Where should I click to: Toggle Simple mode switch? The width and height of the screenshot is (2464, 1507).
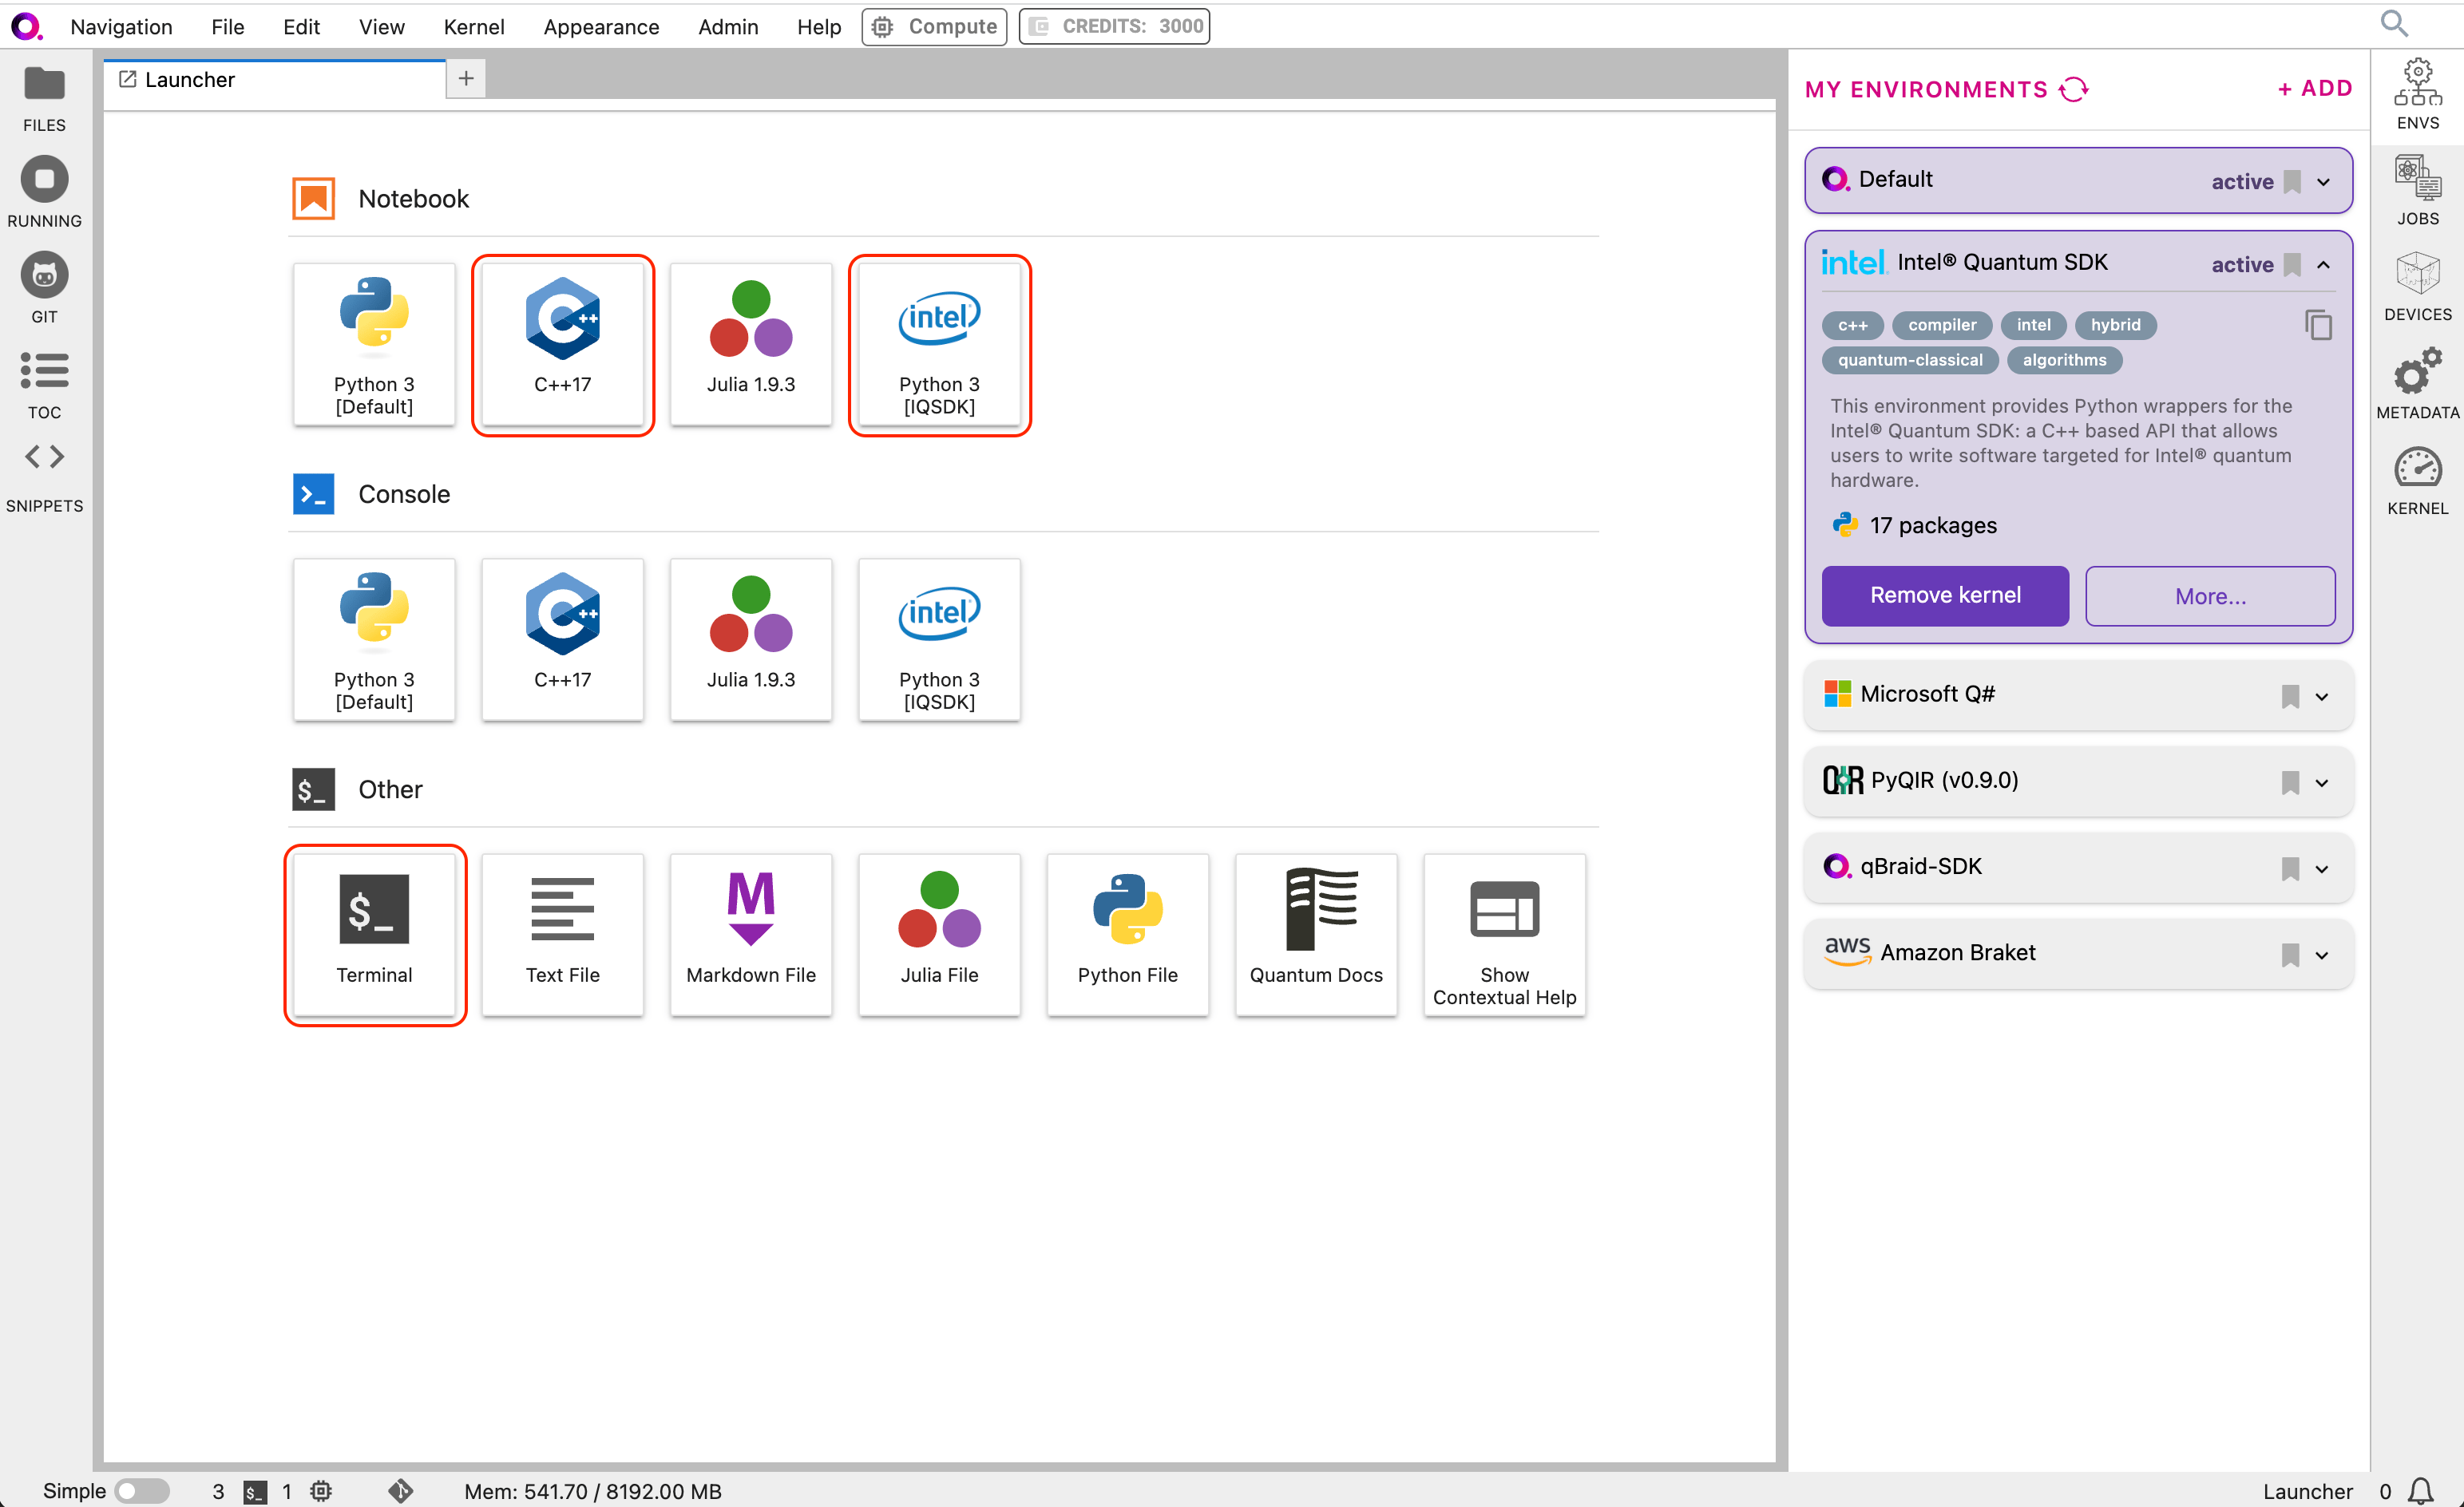[142, 1490]
